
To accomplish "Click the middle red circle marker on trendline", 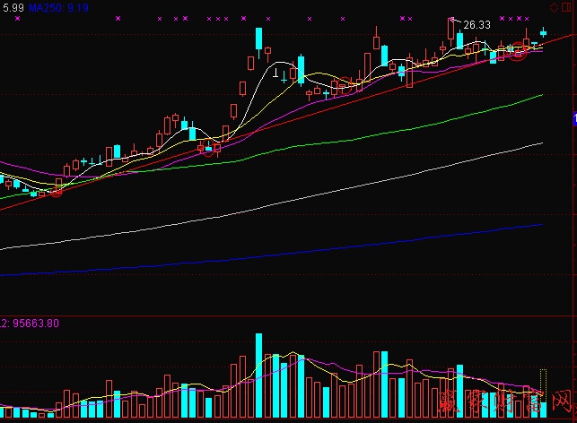I will coord(209,148).
